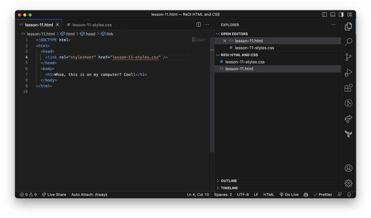Click the rel="stylesheet" attribute
Image resolution: width=371 pixels, height=218 pixels.
coord(78,57)
